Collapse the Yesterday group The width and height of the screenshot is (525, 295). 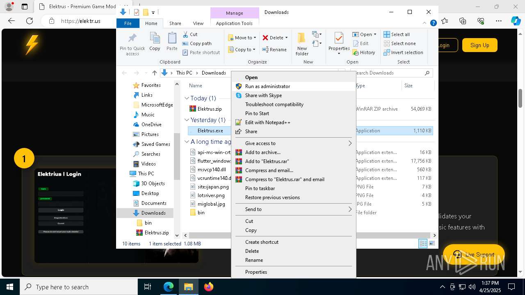coord(187,120)
